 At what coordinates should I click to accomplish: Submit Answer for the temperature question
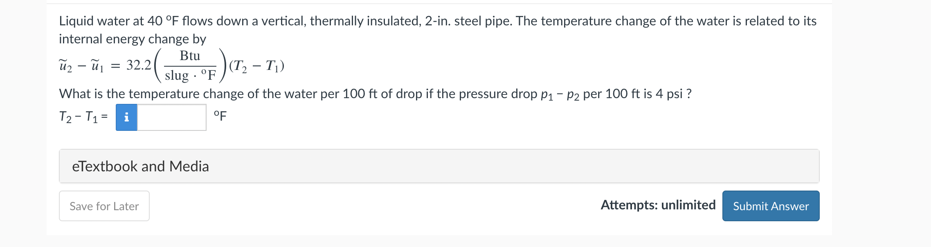(771, 206)
